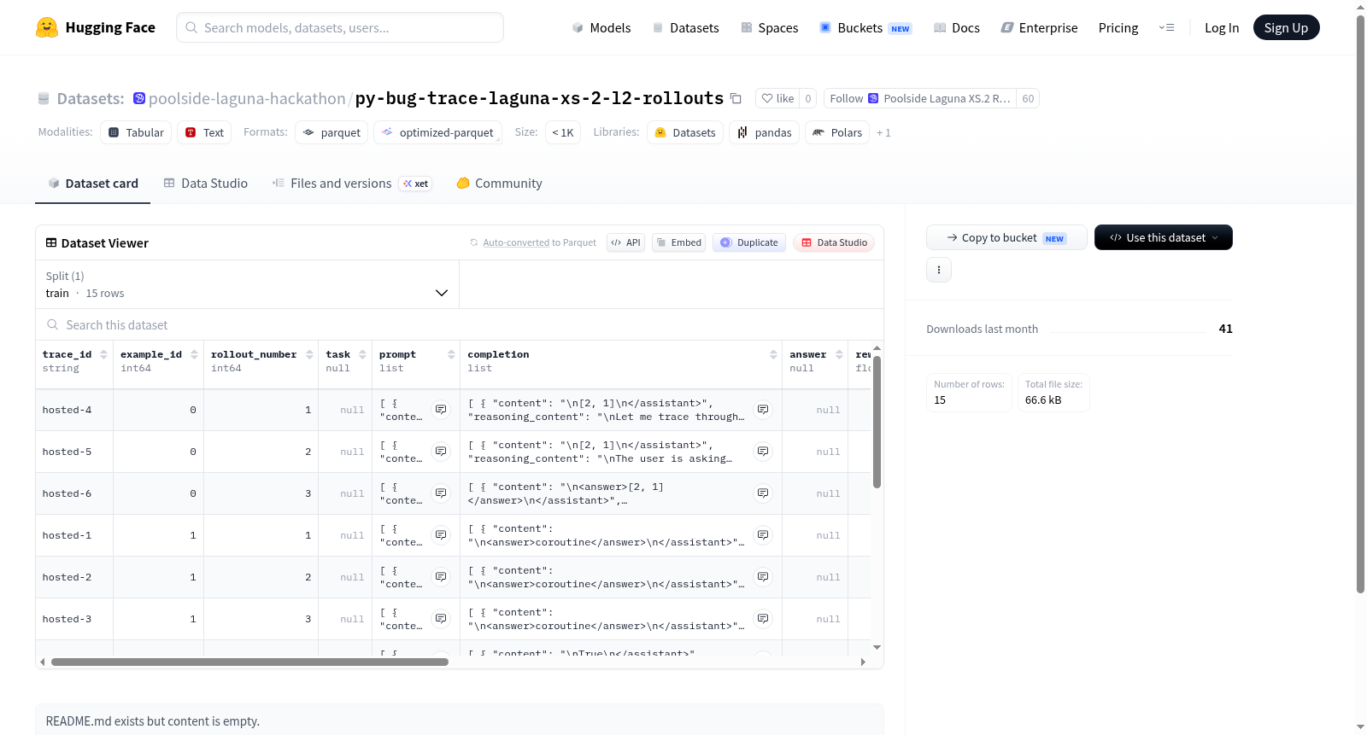The width and height of the screenshot is (1367, 735).
Task: Open the Files and versions tab
Action: [352, 184]
